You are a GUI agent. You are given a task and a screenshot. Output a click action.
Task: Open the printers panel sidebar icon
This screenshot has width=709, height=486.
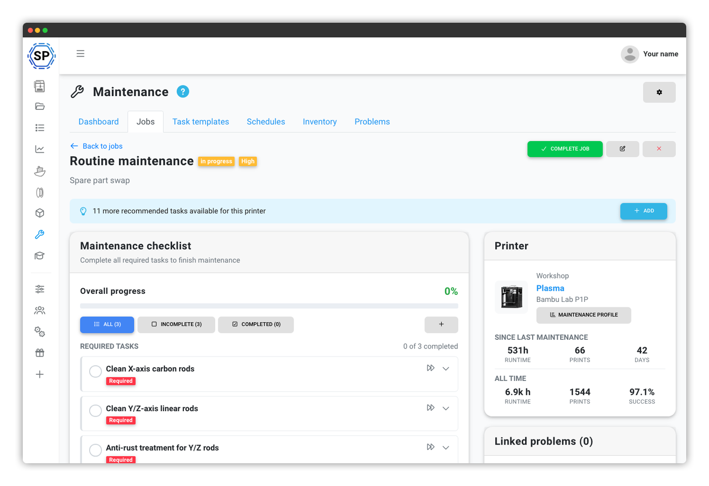[40, 86]
